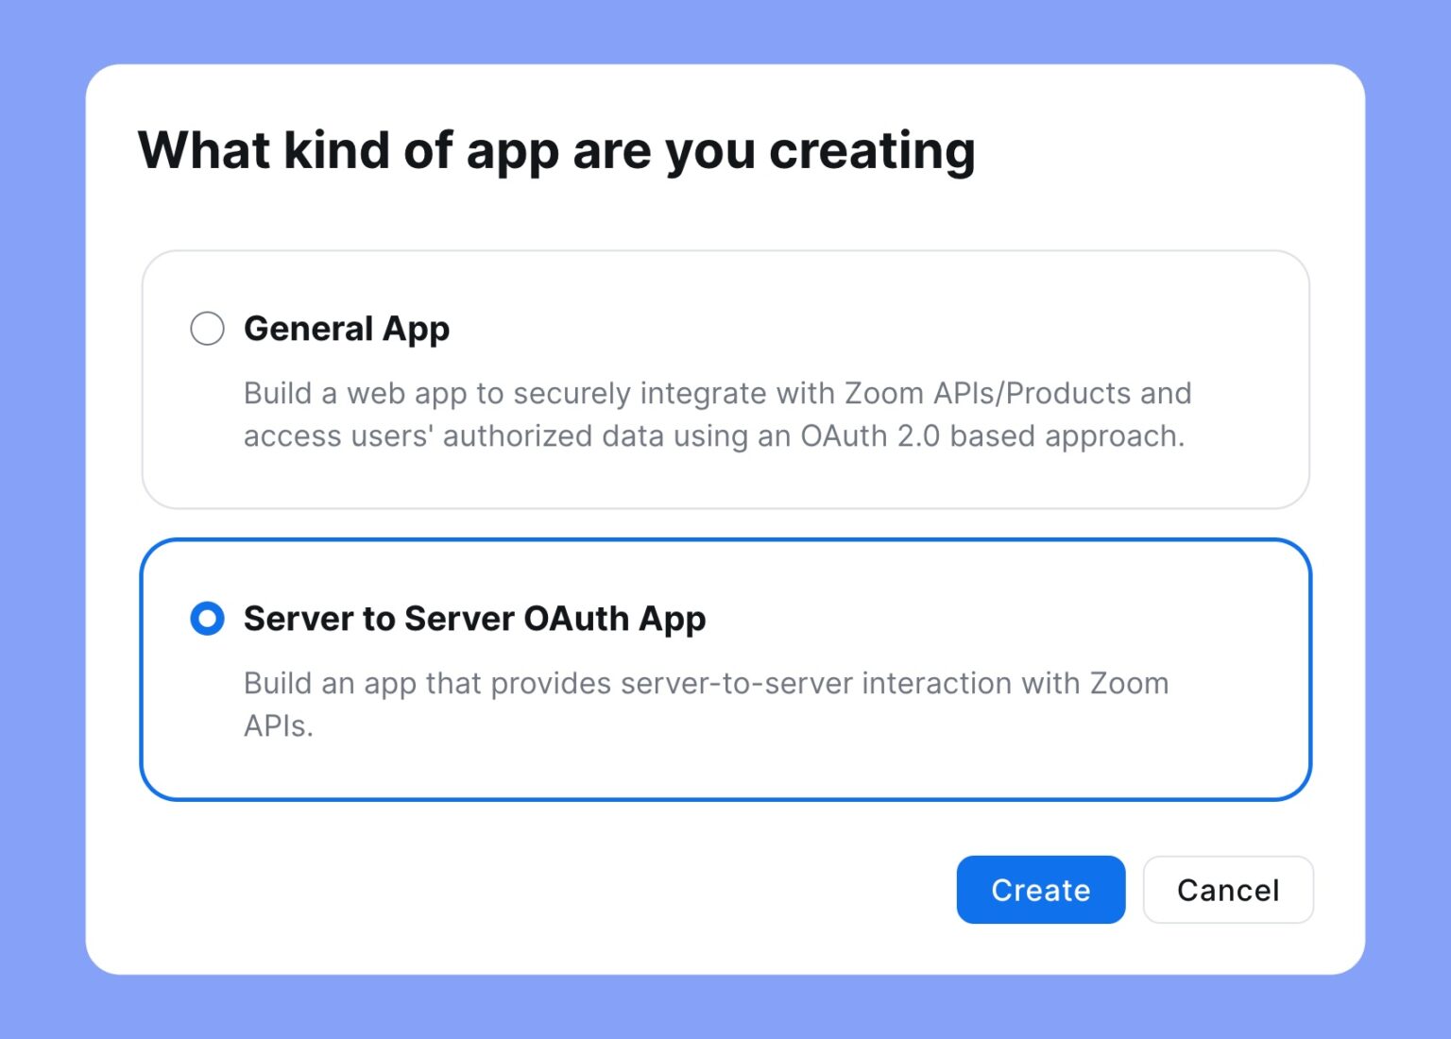Deselect Server to Server OAuth by choosing General App

207,329
